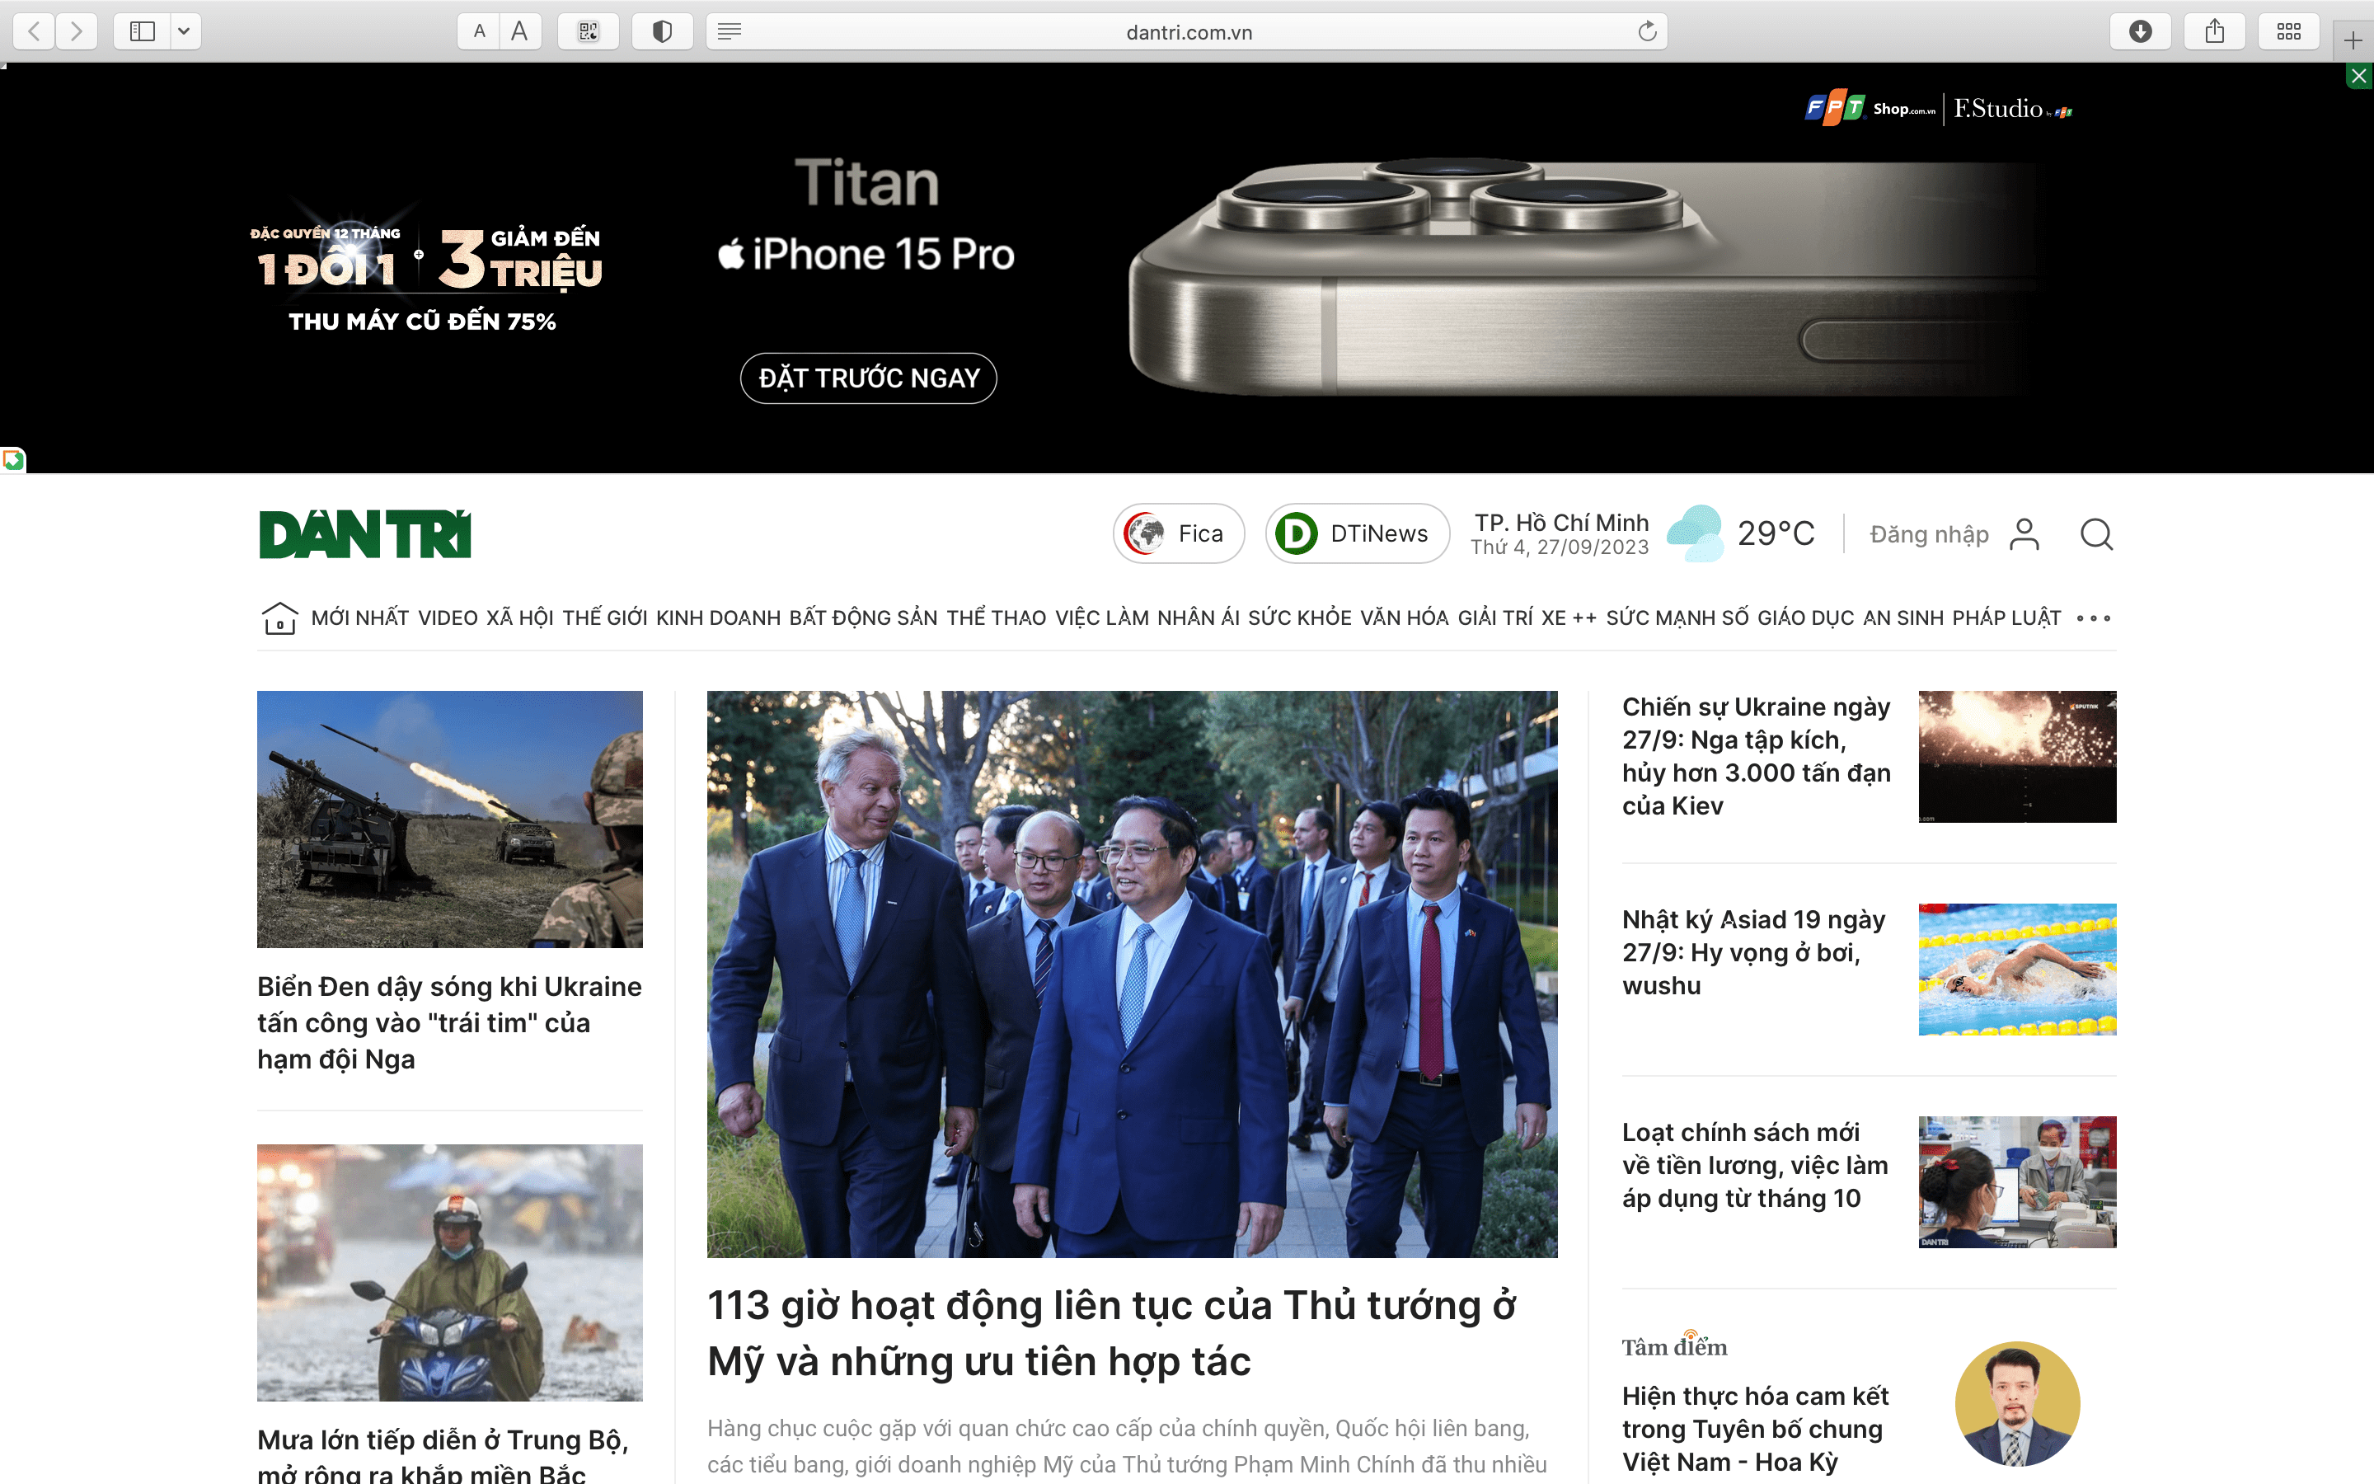Open the GIẢI TRÍ section
Image resolution: width=2374 pixels, height=1484 pixels.
[1495, 618]
